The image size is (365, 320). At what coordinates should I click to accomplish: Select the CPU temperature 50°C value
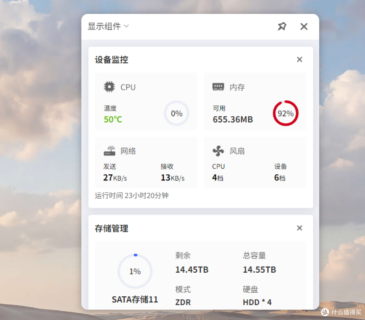pos(113,119)
